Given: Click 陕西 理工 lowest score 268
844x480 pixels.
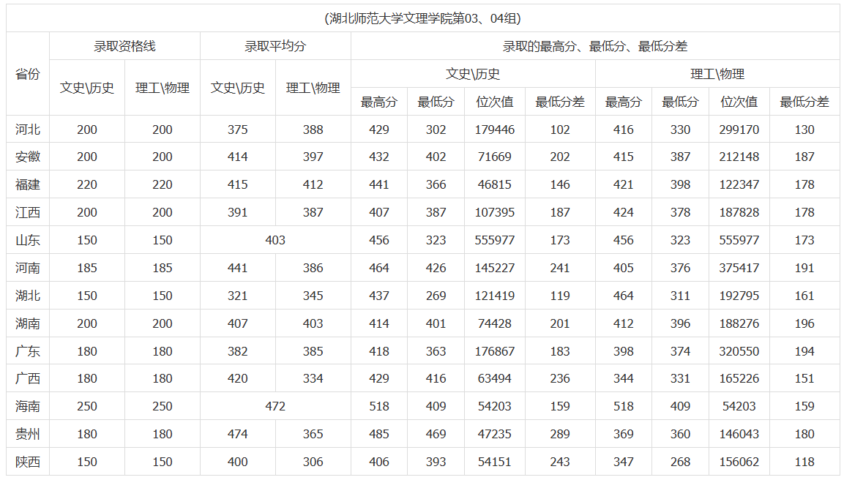Looking at the screenshot, I should click(x=680, y=462).
